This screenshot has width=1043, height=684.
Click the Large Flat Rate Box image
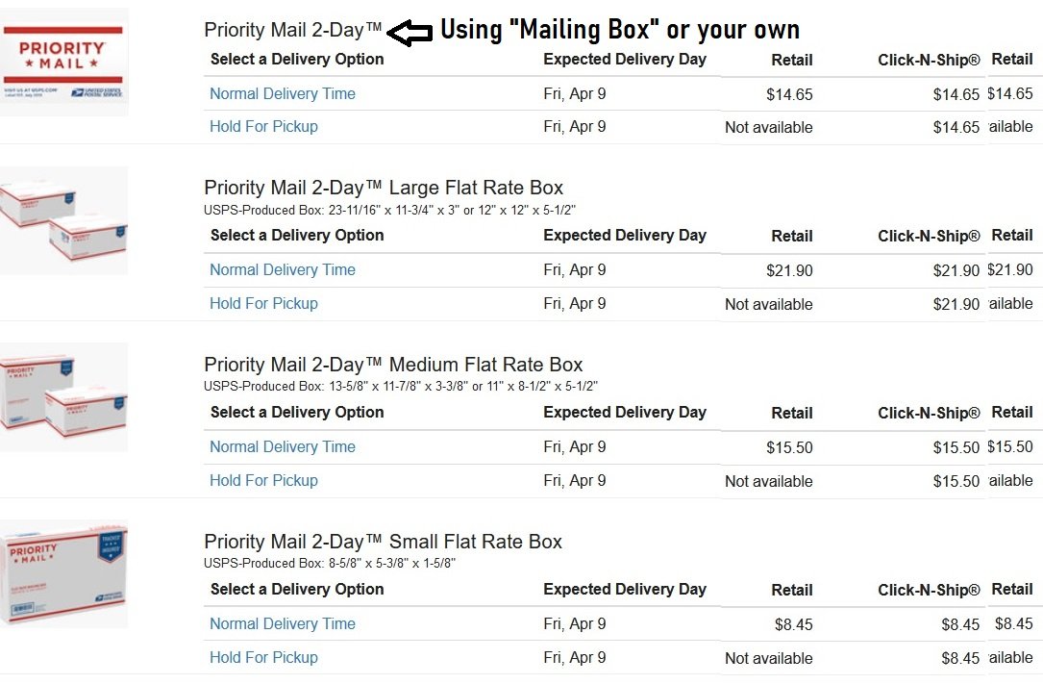click(x=64, y=220)
